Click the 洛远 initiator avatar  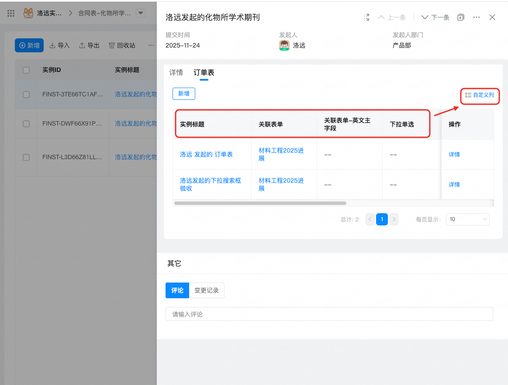284,45
